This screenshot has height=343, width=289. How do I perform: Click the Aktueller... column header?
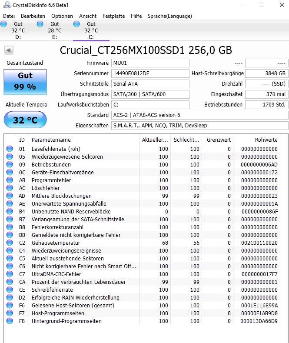155,140
